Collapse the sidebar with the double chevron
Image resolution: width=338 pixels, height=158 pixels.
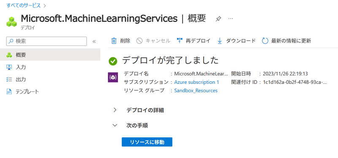click(94, 41)
